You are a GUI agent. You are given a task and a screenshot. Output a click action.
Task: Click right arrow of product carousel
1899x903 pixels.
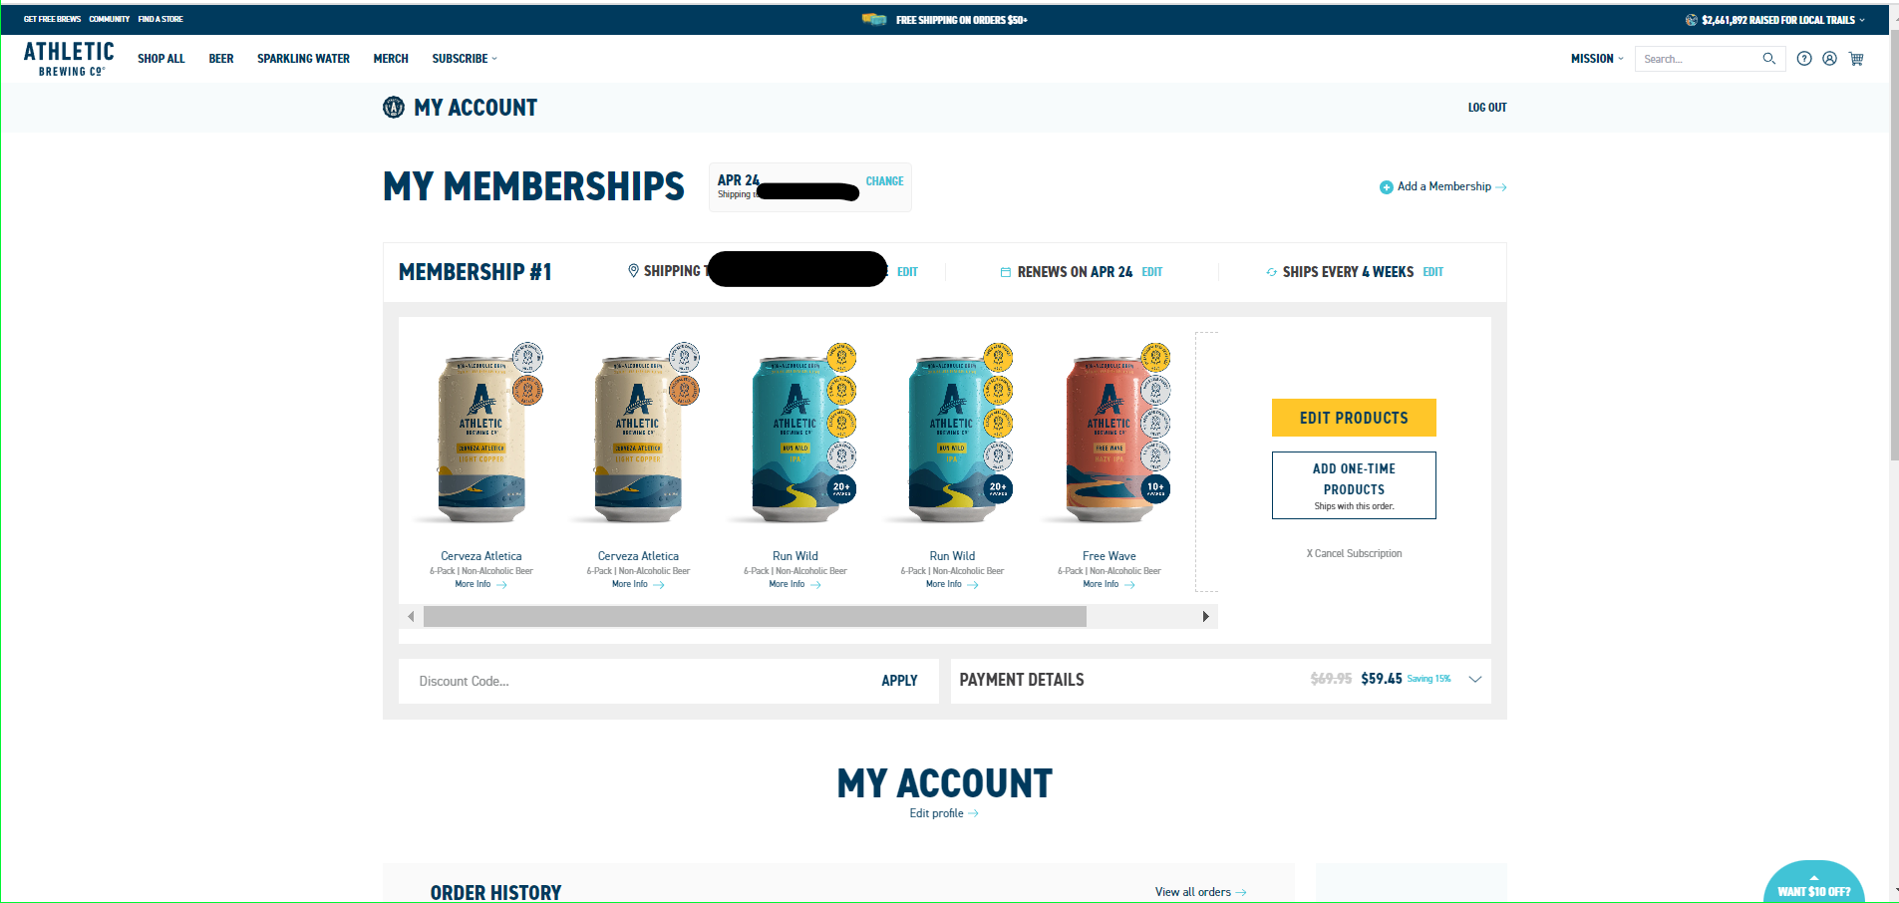click(1205, 617)
